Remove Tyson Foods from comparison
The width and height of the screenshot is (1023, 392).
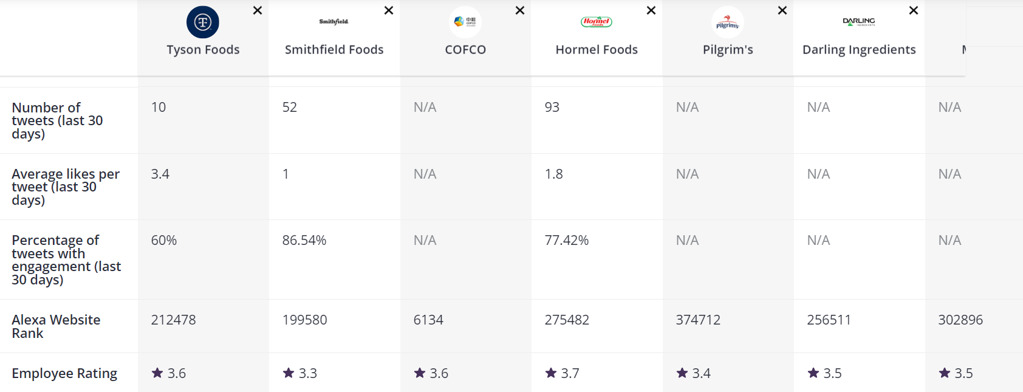258,10
